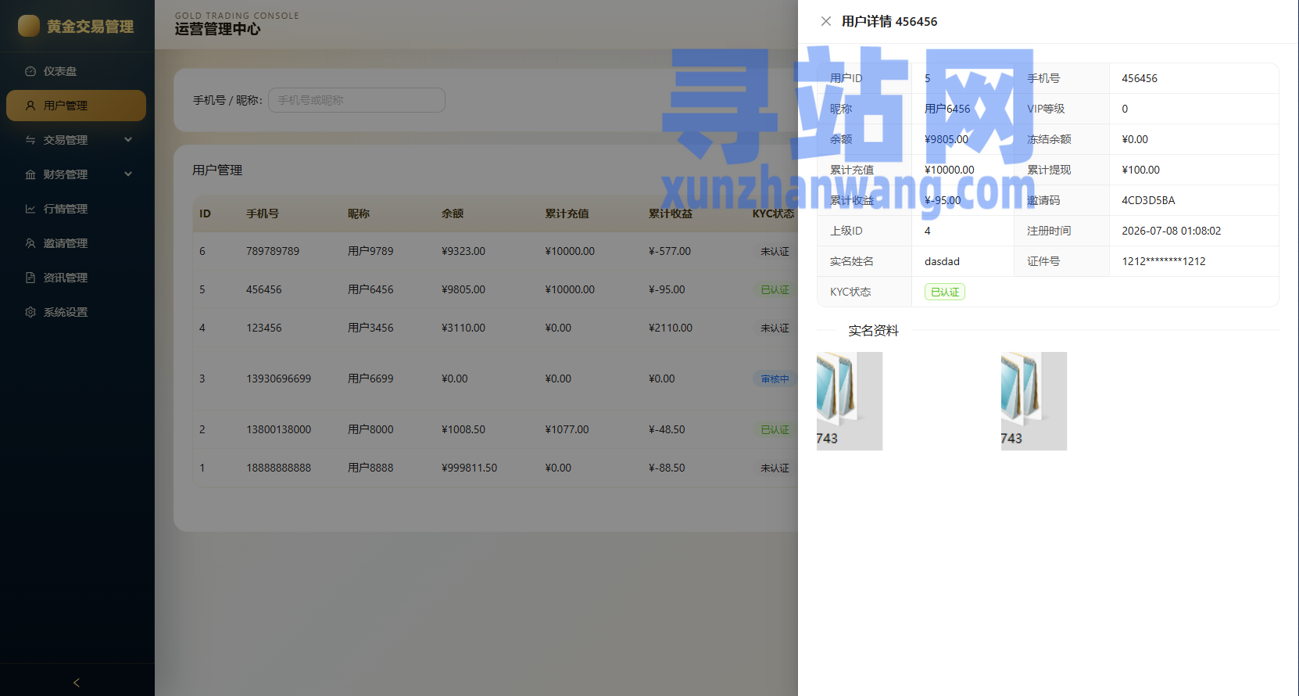Image resolution: width=1299 pixels, height=696 pixels.
Task: Click the news management document icon
Action: (x=30, y=278)
